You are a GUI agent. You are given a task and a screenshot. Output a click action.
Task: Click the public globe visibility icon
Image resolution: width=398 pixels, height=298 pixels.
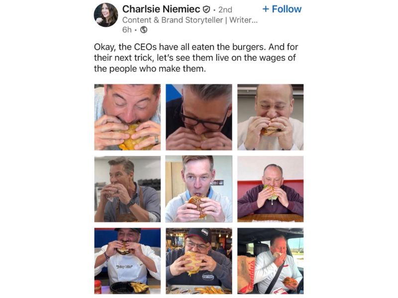coord(144,30)
